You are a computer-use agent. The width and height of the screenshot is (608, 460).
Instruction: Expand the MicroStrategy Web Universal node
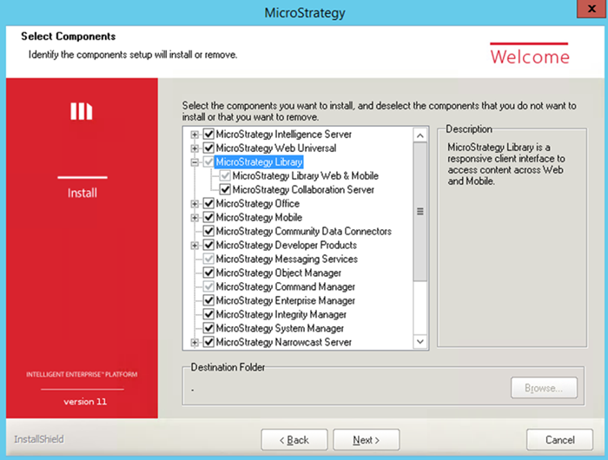195,148
